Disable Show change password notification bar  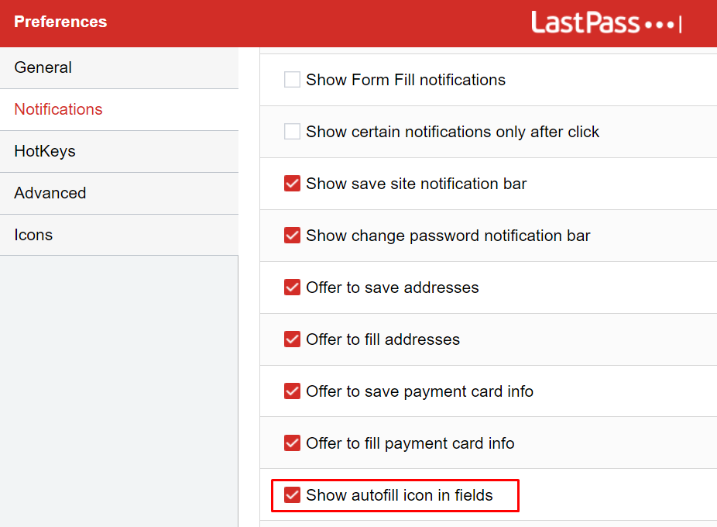(x=292, y=236)
